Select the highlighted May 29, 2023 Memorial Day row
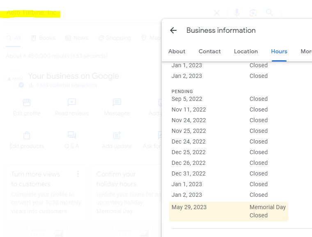 (x=229, y=211)
